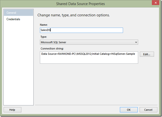Open Help for data source properties
The image size is (162, 117).
12,110
